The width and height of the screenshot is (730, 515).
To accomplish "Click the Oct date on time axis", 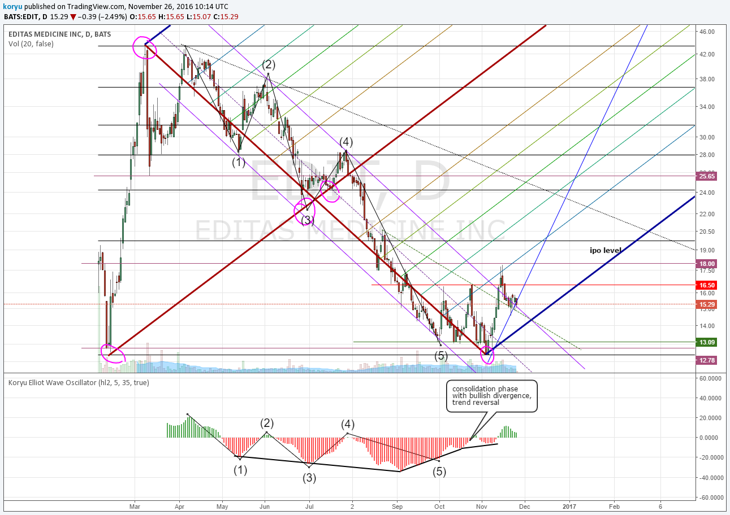I will coord(439,508).
